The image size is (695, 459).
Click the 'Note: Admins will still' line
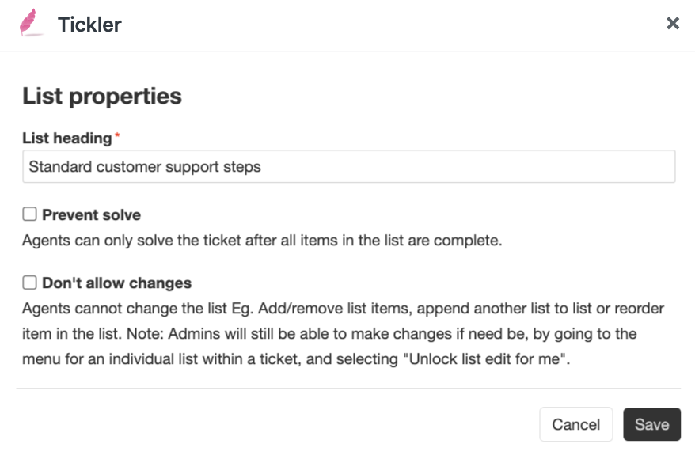point(329,334)
